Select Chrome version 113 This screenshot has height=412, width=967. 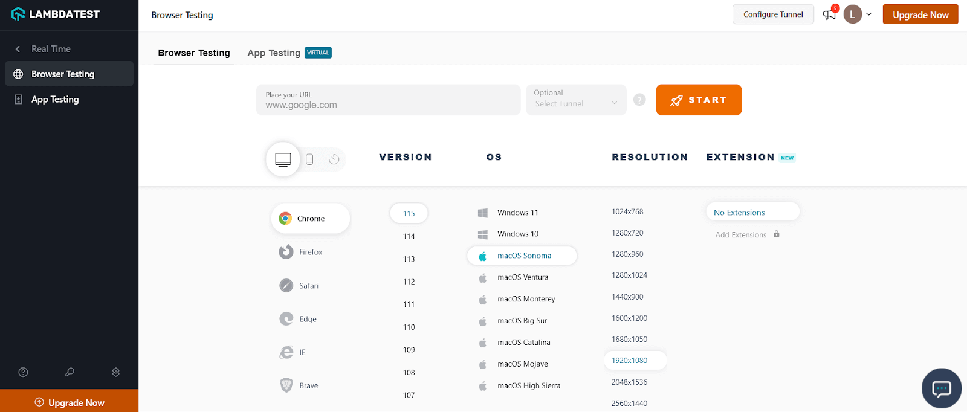[409, 259]
